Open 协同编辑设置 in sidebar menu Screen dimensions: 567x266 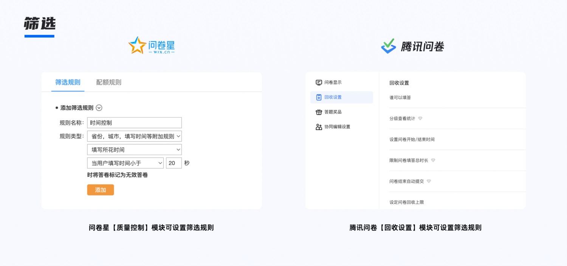(341, 127)
